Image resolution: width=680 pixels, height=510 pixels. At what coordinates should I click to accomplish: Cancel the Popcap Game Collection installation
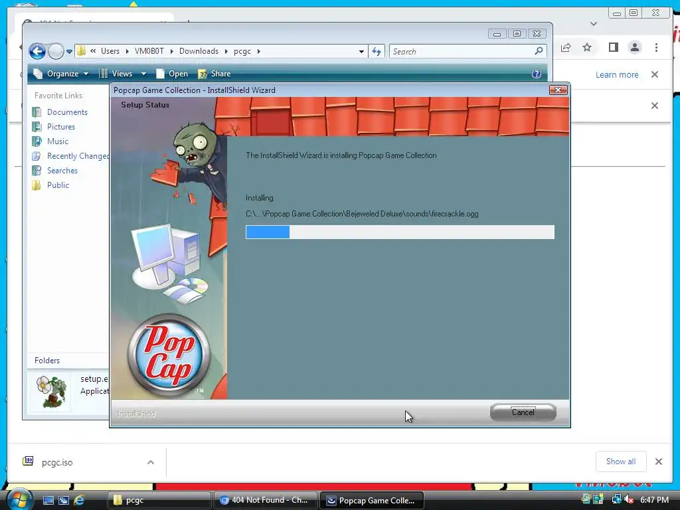pyautogui.click(x=523, y=412)
